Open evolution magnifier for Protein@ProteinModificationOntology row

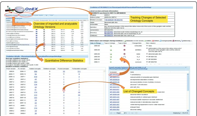point(44,50)
